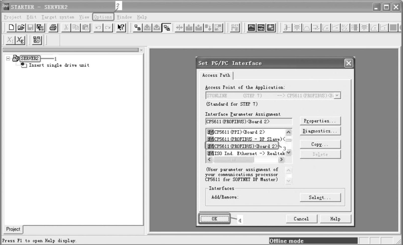The height and width of the screenshot is (245, 403).
Task: Activate the context help arrow-question icon
Action: [x=121, y=27]
